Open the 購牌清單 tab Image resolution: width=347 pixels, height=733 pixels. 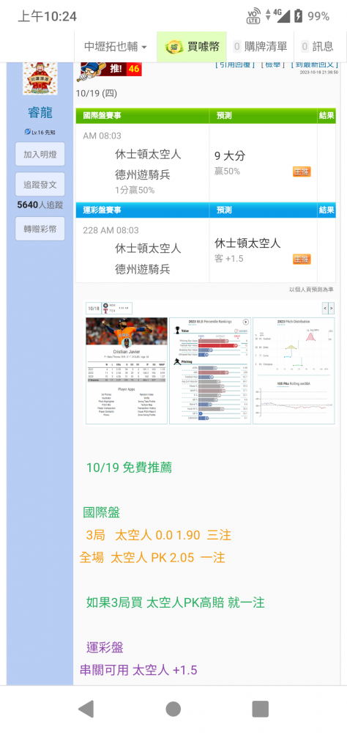pyautogui.click(x=260, y=47)
